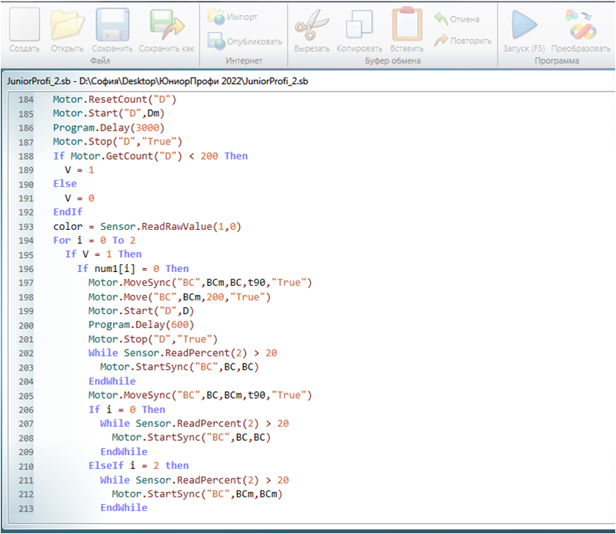
Task: Click EndWhile on line 204
Action: (x=112, y=381)
